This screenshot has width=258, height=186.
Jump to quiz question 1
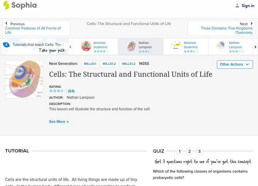(x=180, y=151)
